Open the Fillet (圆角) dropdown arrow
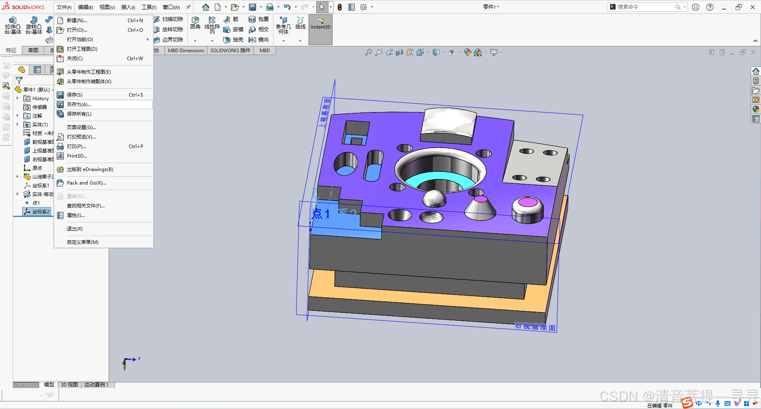The height and width of the screenshot is (409, 761). coord(195,41)
